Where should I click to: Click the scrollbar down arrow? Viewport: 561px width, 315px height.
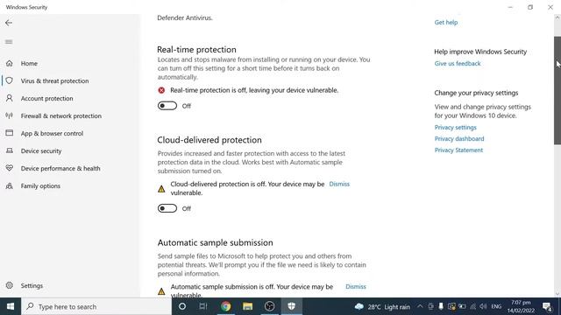pos(557,294)
